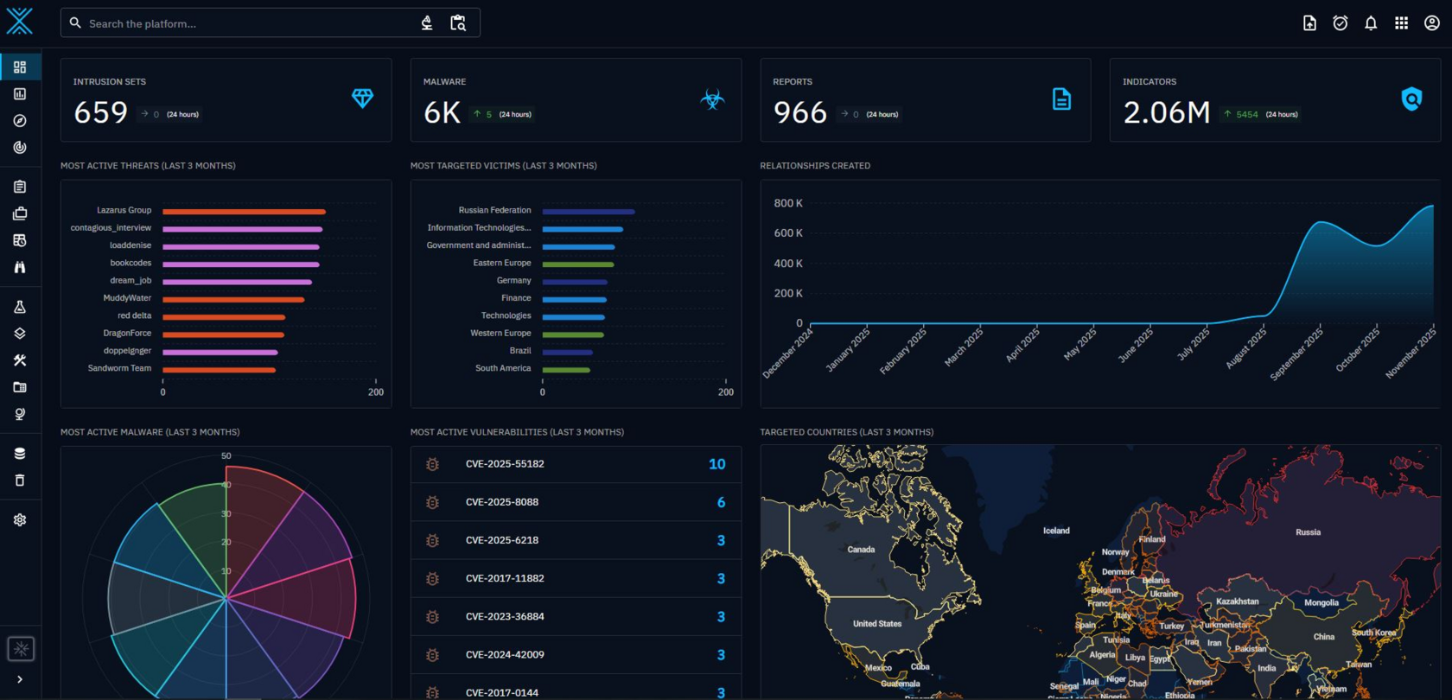
Task: Click the Intrusion Sets diamond icon
Action: tap(362, 99)
